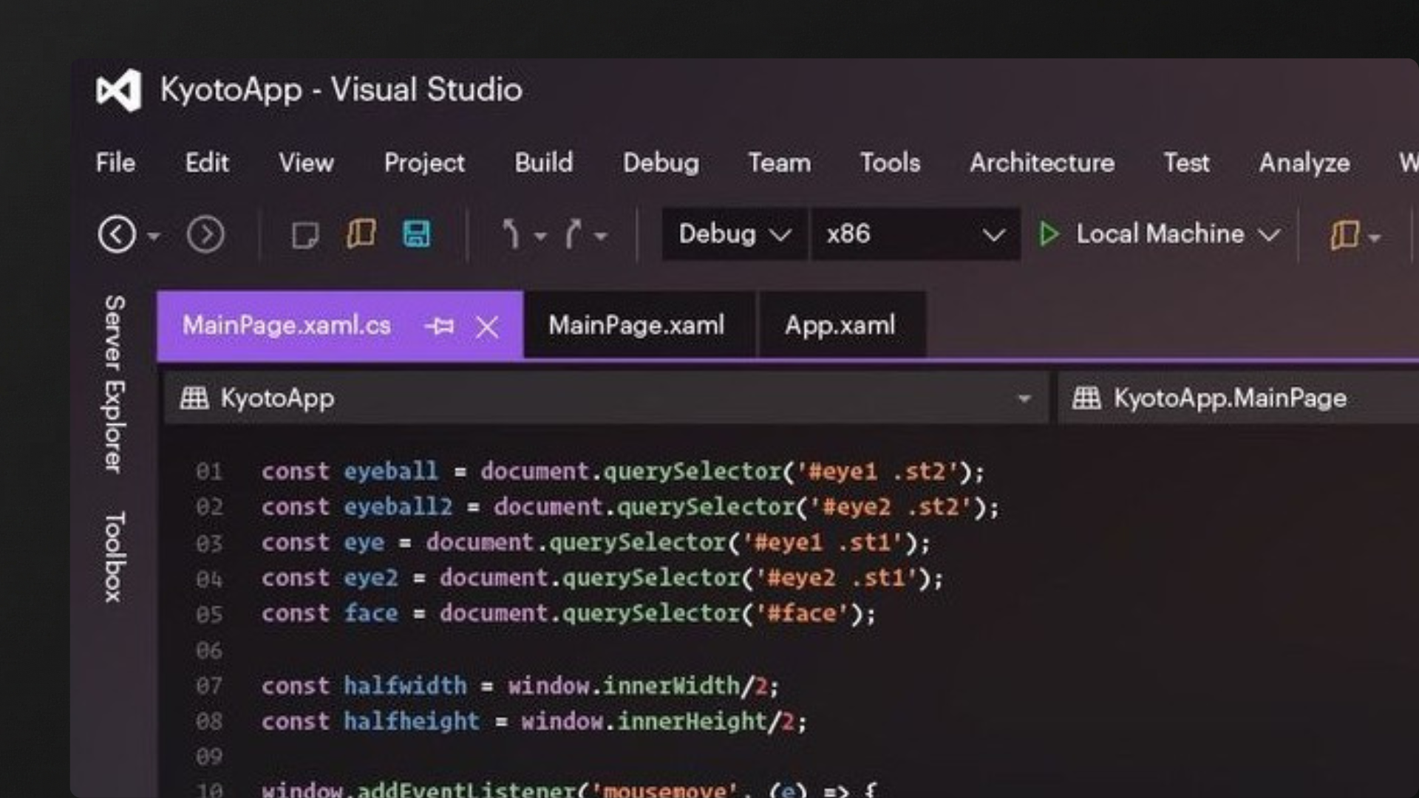Expand the KyotoApp namespace selector
This screenshot has height=798, width=1419.
(1024, 398)
